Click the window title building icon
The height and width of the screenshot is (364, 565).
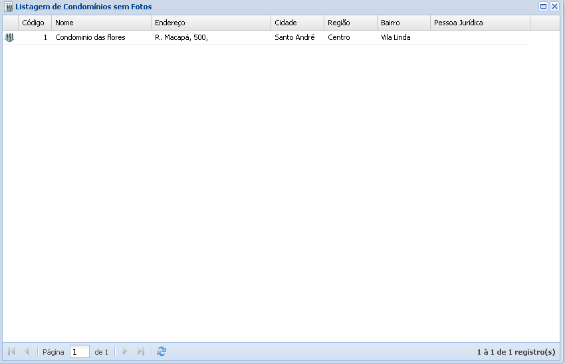coord(9,7)
